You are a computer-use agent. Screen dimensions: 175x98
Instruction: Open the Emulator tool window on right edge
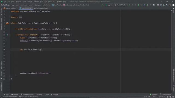click(x=174, y=88)
